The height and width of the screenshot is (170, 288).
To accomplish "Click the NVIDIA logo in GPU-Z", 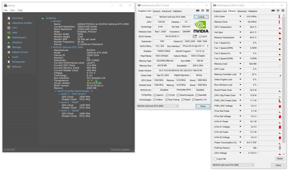I will point(201,27).
